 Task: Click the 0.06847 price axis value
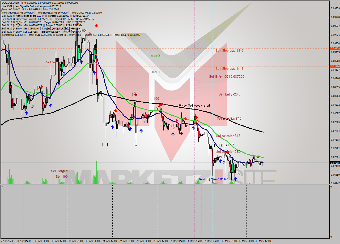[335, 183]
